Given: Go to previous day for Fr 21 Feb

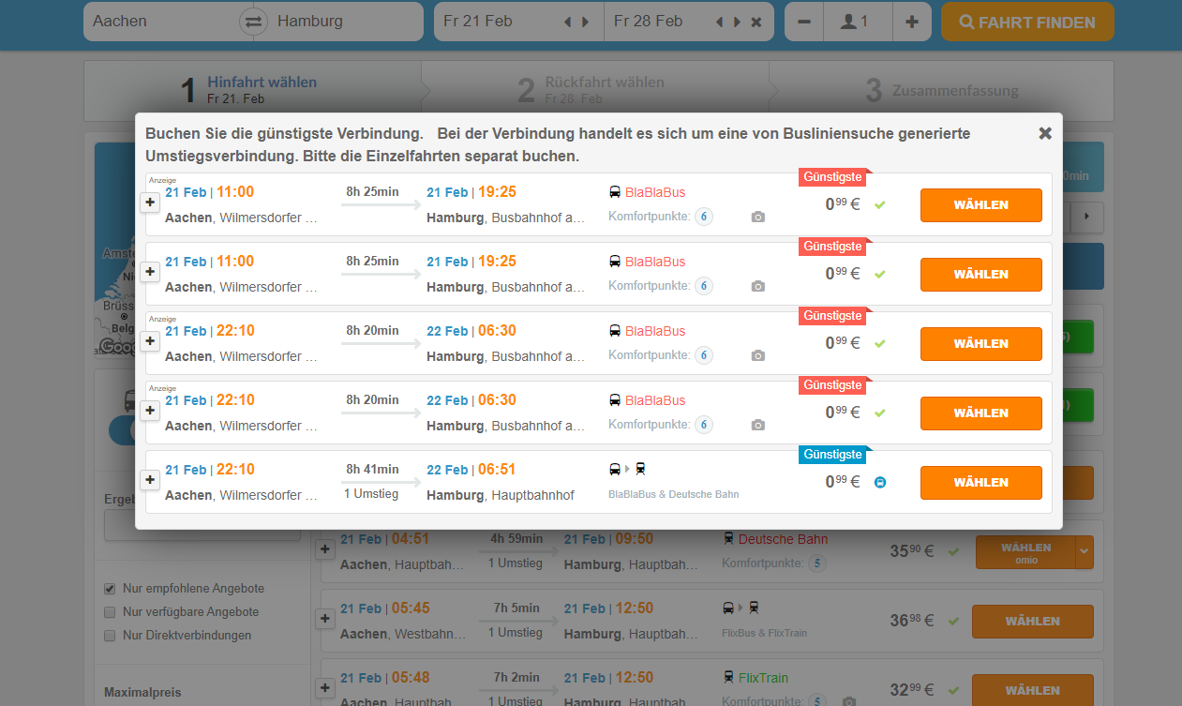Looking at the screenshot, I should tap(567, 22).
